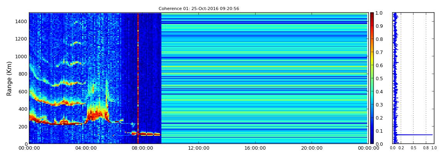Click the red echo blob near 05:00 at 330 km

point(97,115)
